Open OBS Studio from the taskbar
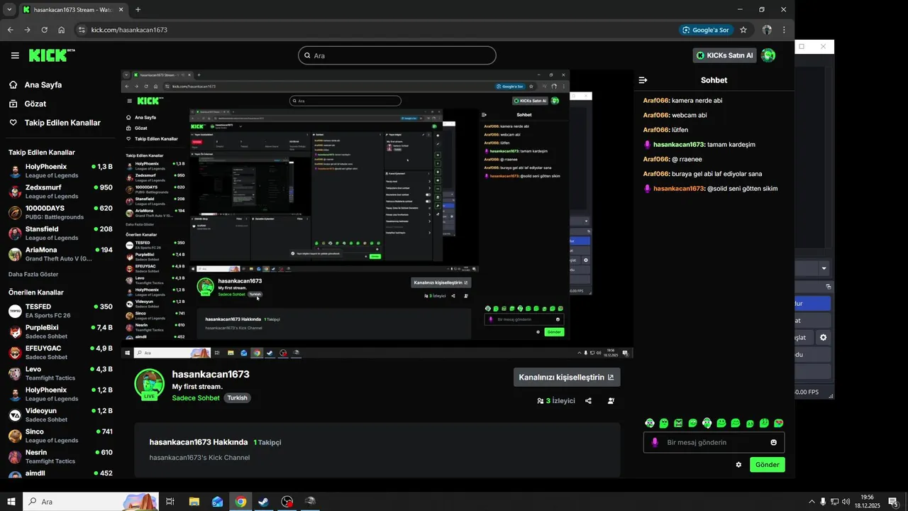Image resolution: width=908 pixels, height=511 pixels. point(287,502)
